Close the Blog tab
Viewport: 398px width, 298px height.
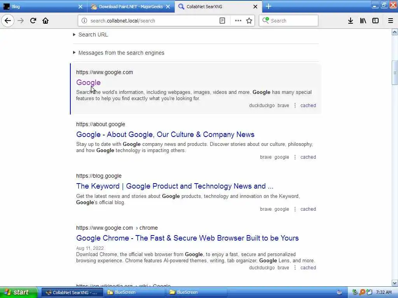[80, 7]
